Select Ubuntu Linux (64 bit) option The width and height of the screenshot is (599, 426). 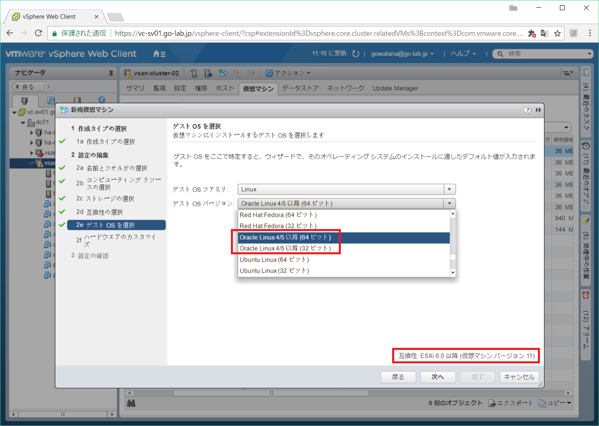pos(344,260)
